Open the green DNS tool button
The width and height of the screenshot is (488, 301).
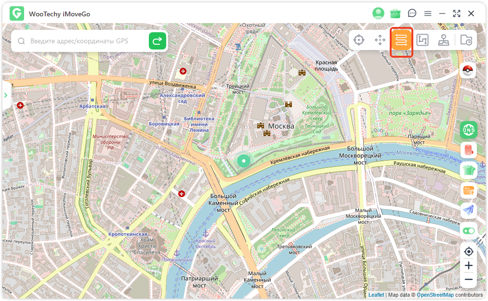[x=468, y=129]
